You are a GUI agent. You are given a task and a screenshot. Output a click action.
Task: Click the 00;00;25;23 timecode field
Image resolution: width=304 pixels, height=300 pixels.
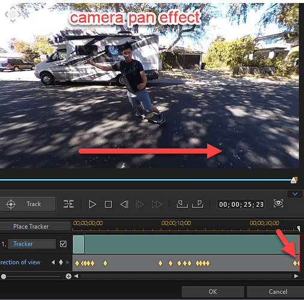point(241,204)
